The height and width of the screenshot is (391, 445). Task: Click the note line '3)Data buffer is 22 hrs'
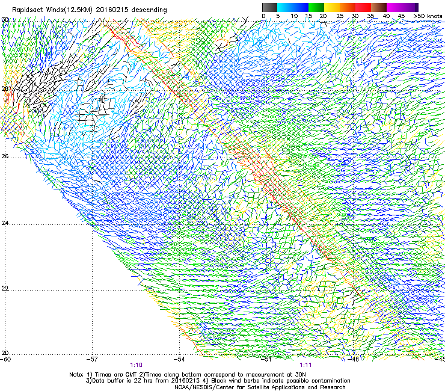218,381
